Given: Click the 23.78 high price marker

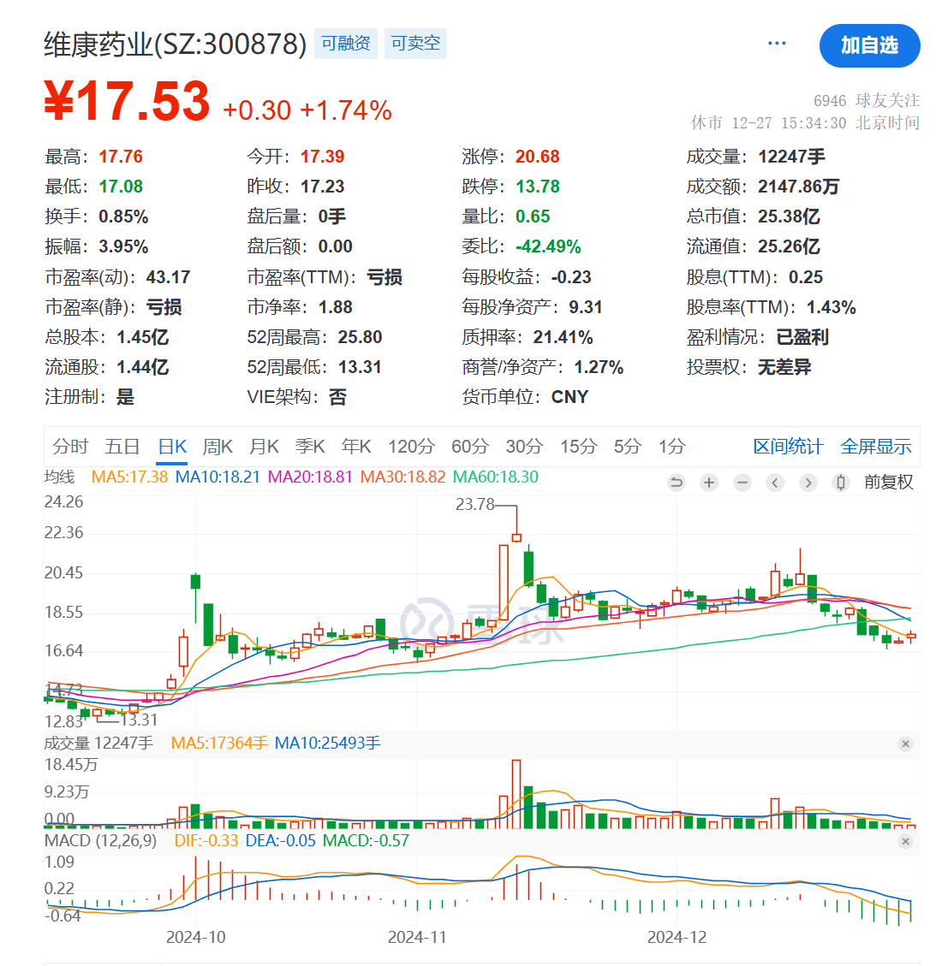Looking at the screenshot, I should coord(474,505).
